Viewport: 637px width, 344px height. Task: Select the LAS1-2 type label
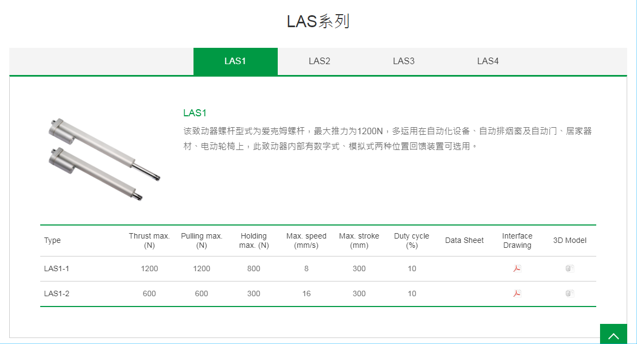tap(56, 293)
